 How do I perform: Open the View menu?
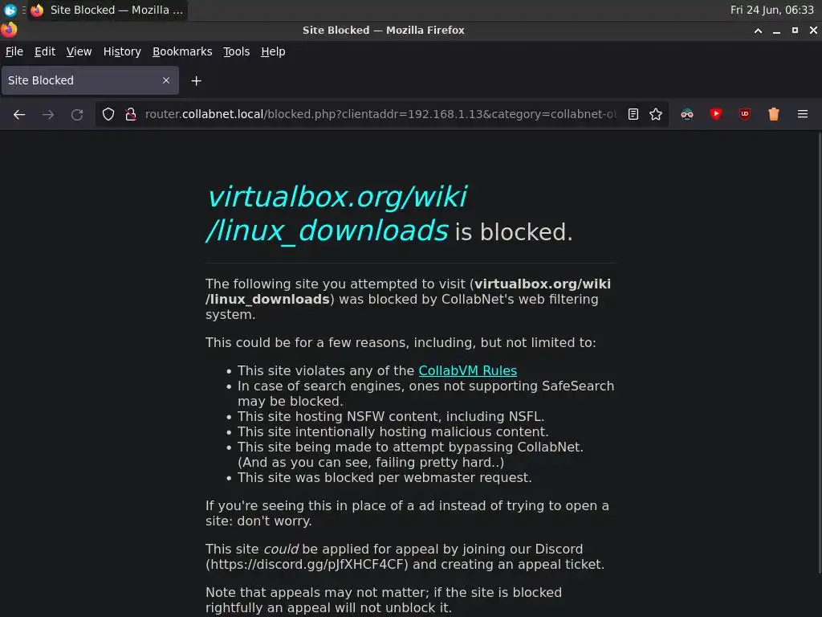tap(79, 51)
